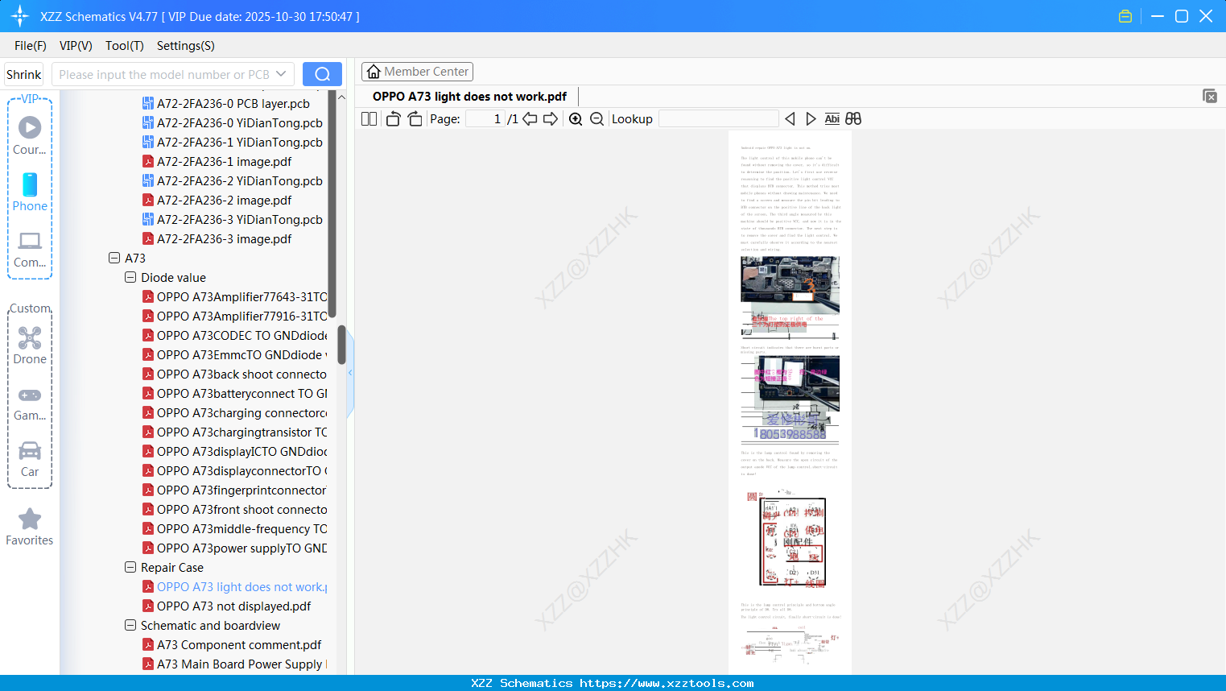Click the sidebar collapse handle
Image resolution: width=1226 pixels, height=691 pixels.
[350, 373]
